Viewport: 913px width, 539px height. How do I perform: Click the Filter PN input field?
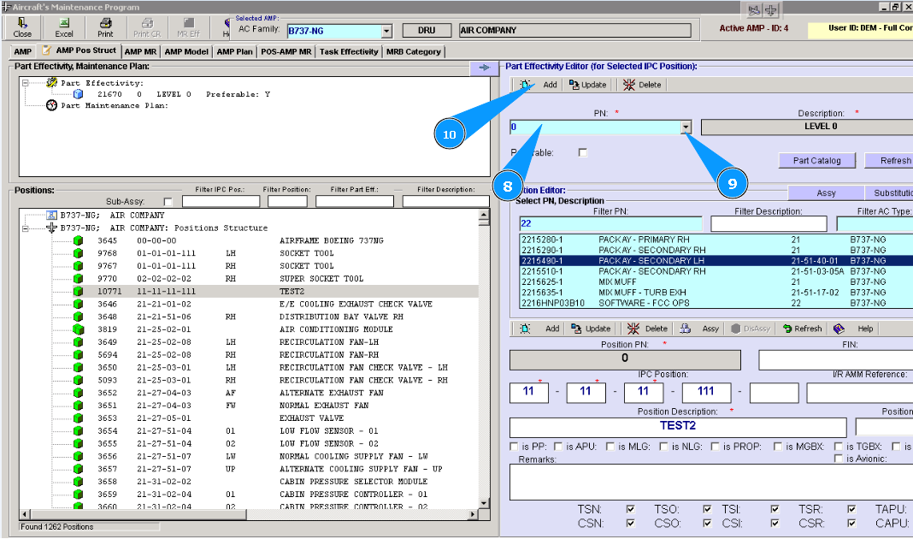(609, 223)
